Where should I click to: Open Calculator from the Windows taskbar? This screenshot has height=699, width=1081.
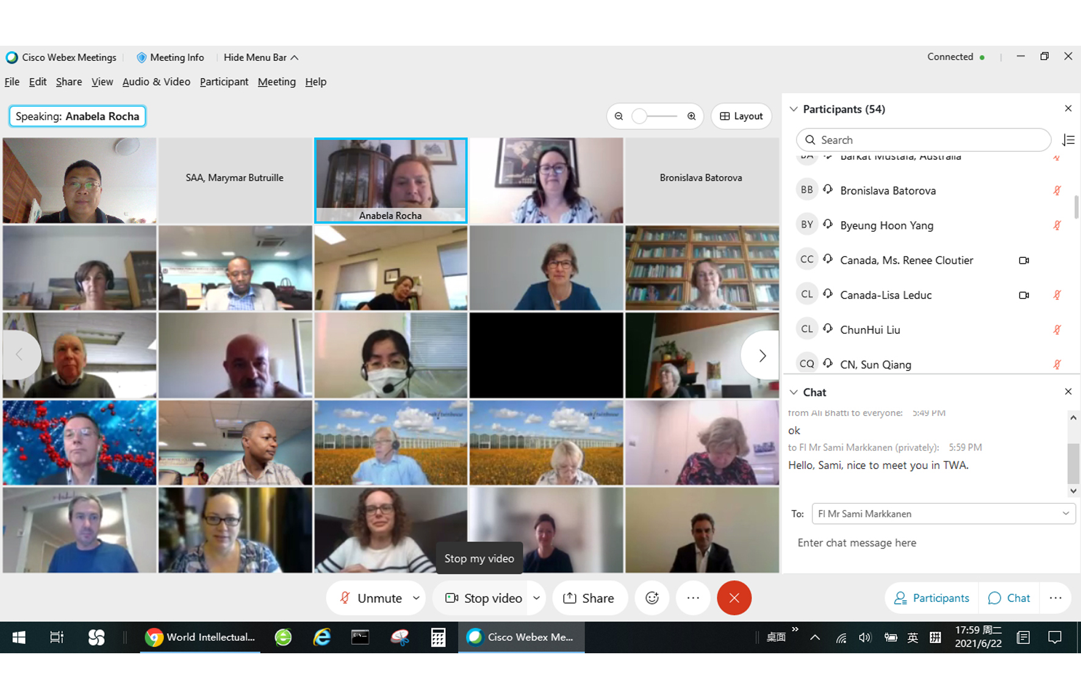[x=437, y=637]
